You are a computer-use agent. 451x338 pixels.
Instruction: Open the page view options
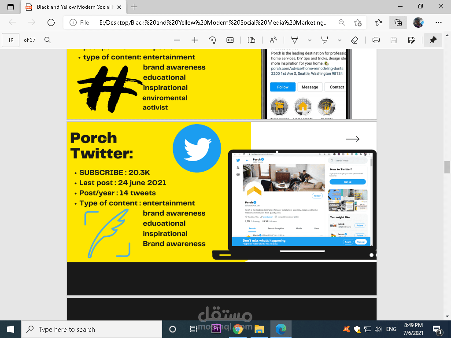coord(251,40)
